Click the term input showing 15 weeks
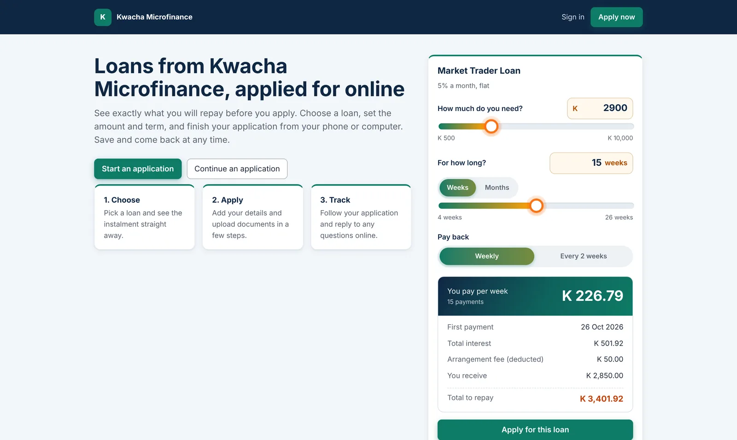The image size is (737, 440). [x=591, y=163]
